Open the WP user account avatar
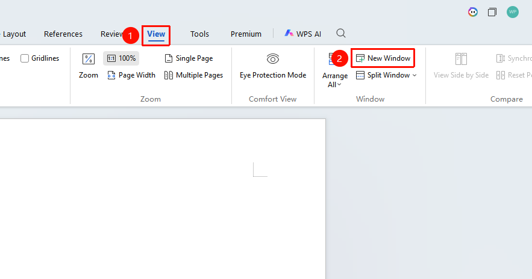532x279 pixels. pyautogui.click(x=513, y=12)
